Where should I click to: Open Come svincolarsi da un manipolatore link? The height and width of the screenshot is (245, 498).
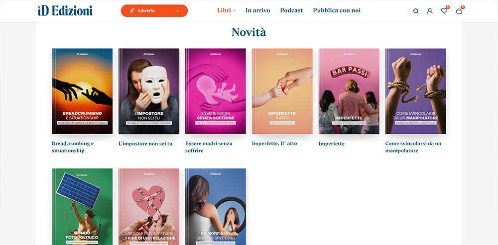tap(413, 147)
